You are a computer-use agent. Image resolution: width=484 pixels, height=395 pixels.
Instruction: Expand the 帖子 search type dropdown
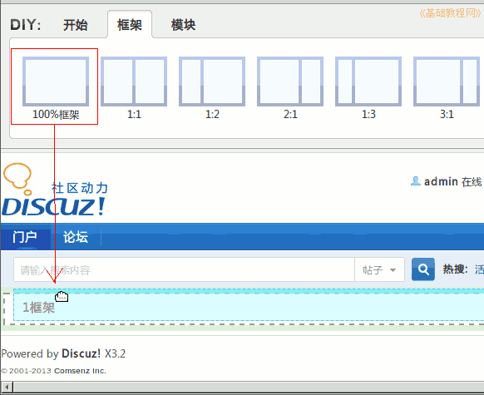pyautogui.click(x=379, y=269)
